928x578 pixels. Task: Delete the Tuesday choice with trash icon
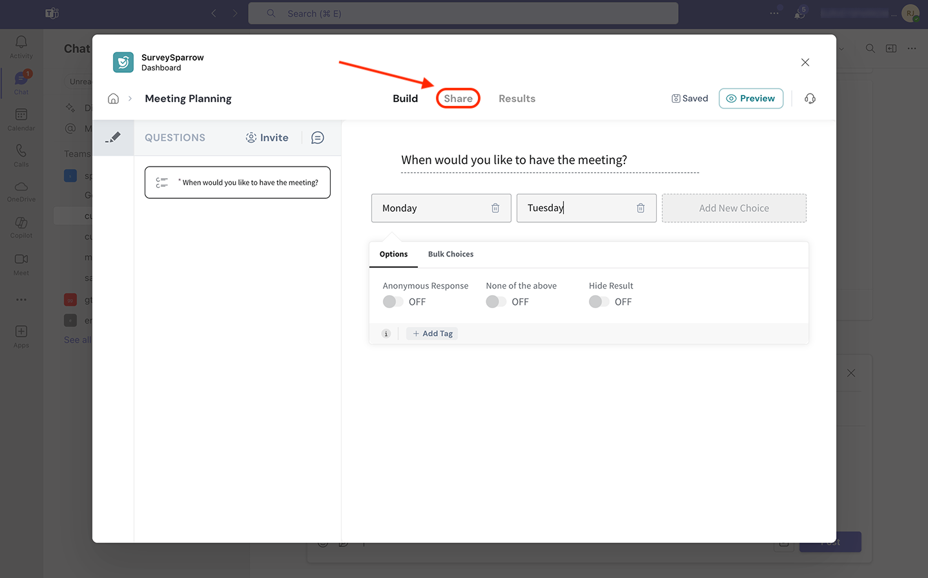point(641,208)
